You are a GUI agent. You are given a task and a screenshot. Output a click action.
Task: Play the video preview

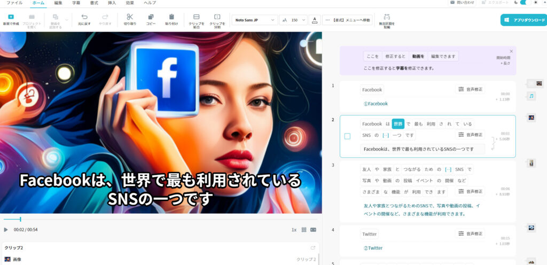6,230
